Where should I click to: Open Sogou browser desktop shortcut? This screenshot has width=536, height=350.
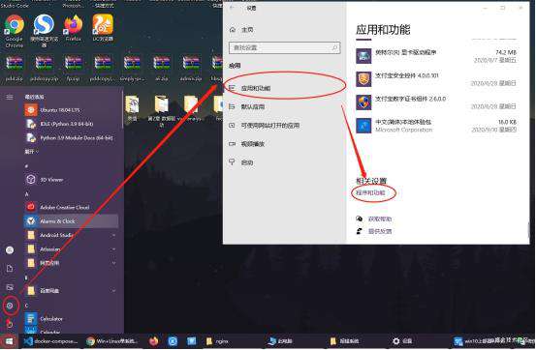pyautogui.click(x=44, y=30)
